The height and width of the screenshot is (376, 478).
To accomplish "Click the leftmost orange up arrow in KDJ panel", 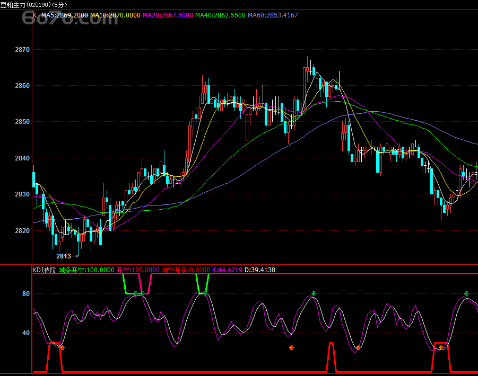I will [62, 347].
